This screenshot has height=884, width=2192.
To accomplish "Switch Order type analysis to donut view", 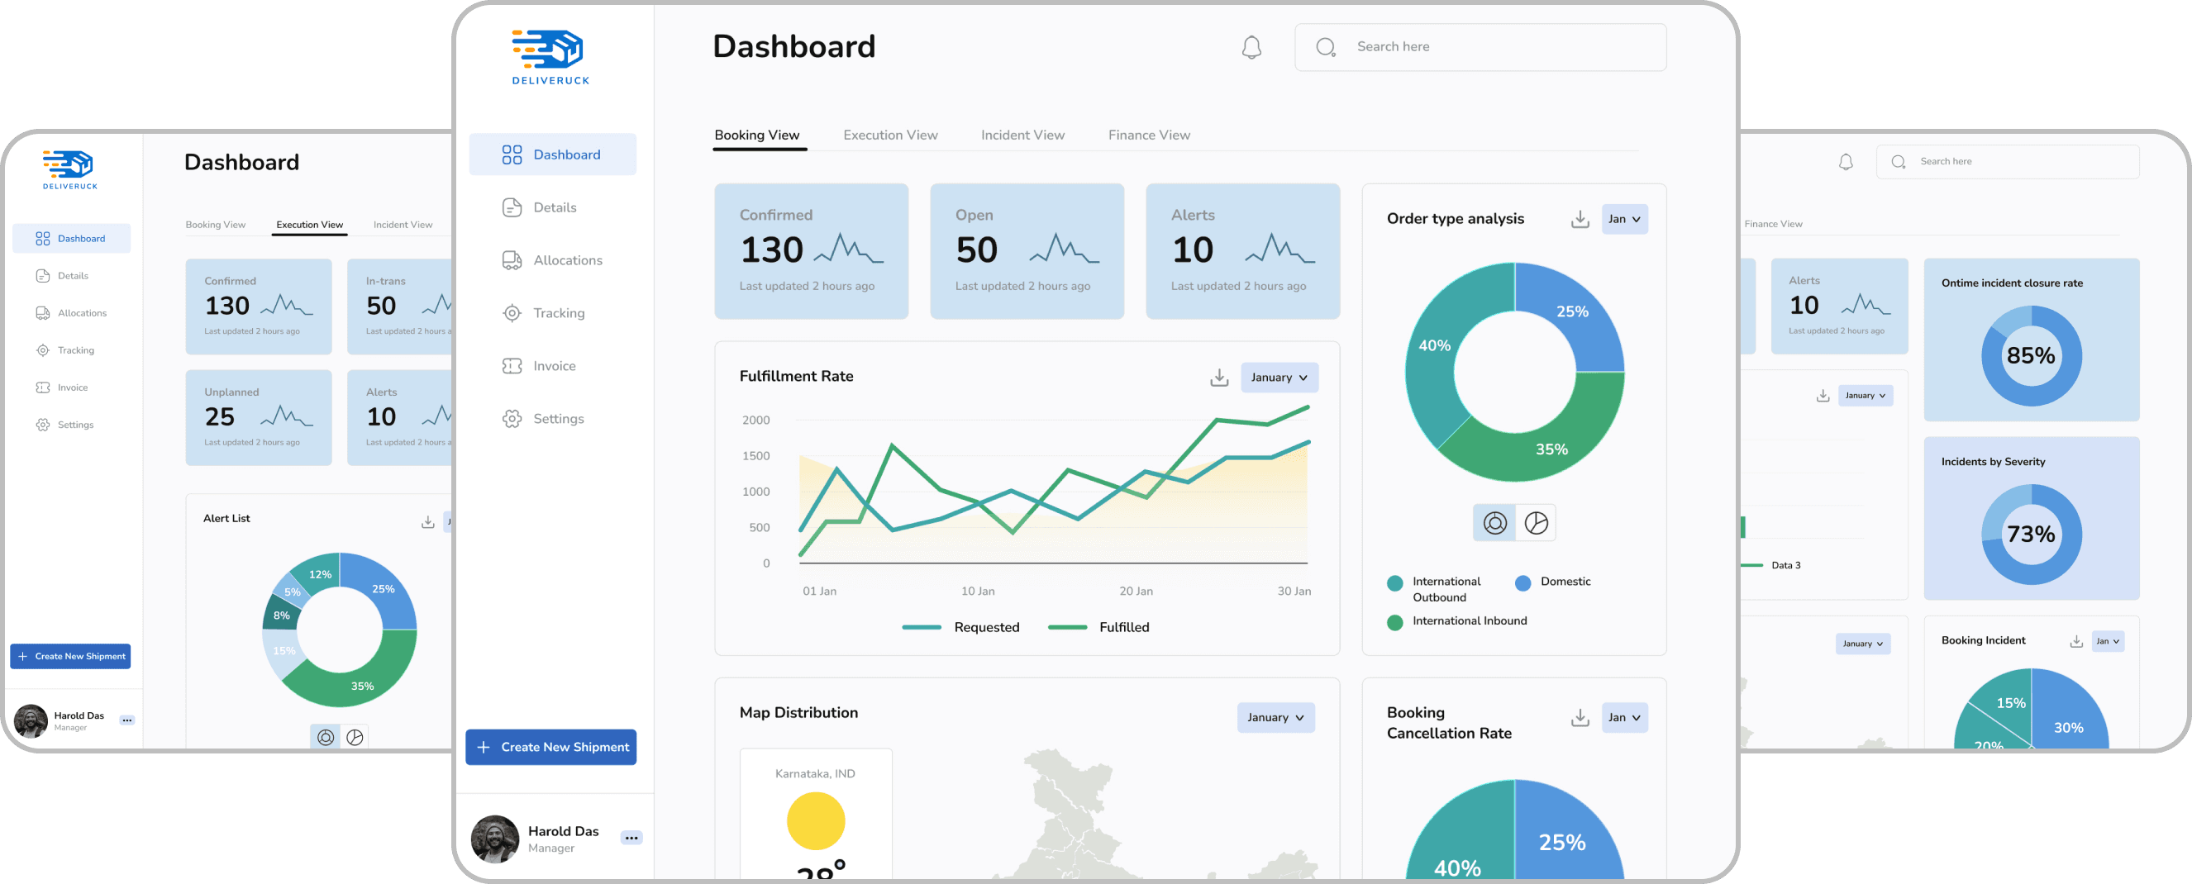I will tap(1494, 522).
